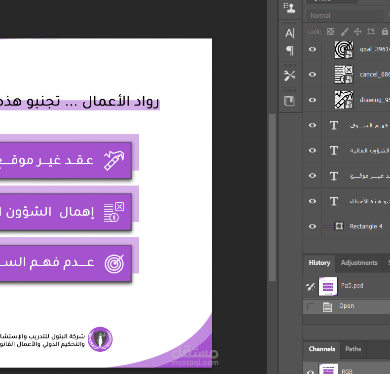Viewport: 390px width, 374px height.
Task: Click text layer T icon for هذه الأخطاء
Action: [x=334, y=201]
